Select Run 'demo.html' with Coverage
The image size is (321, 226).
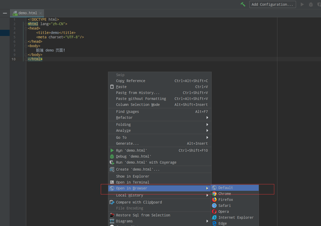click(160, 162)
